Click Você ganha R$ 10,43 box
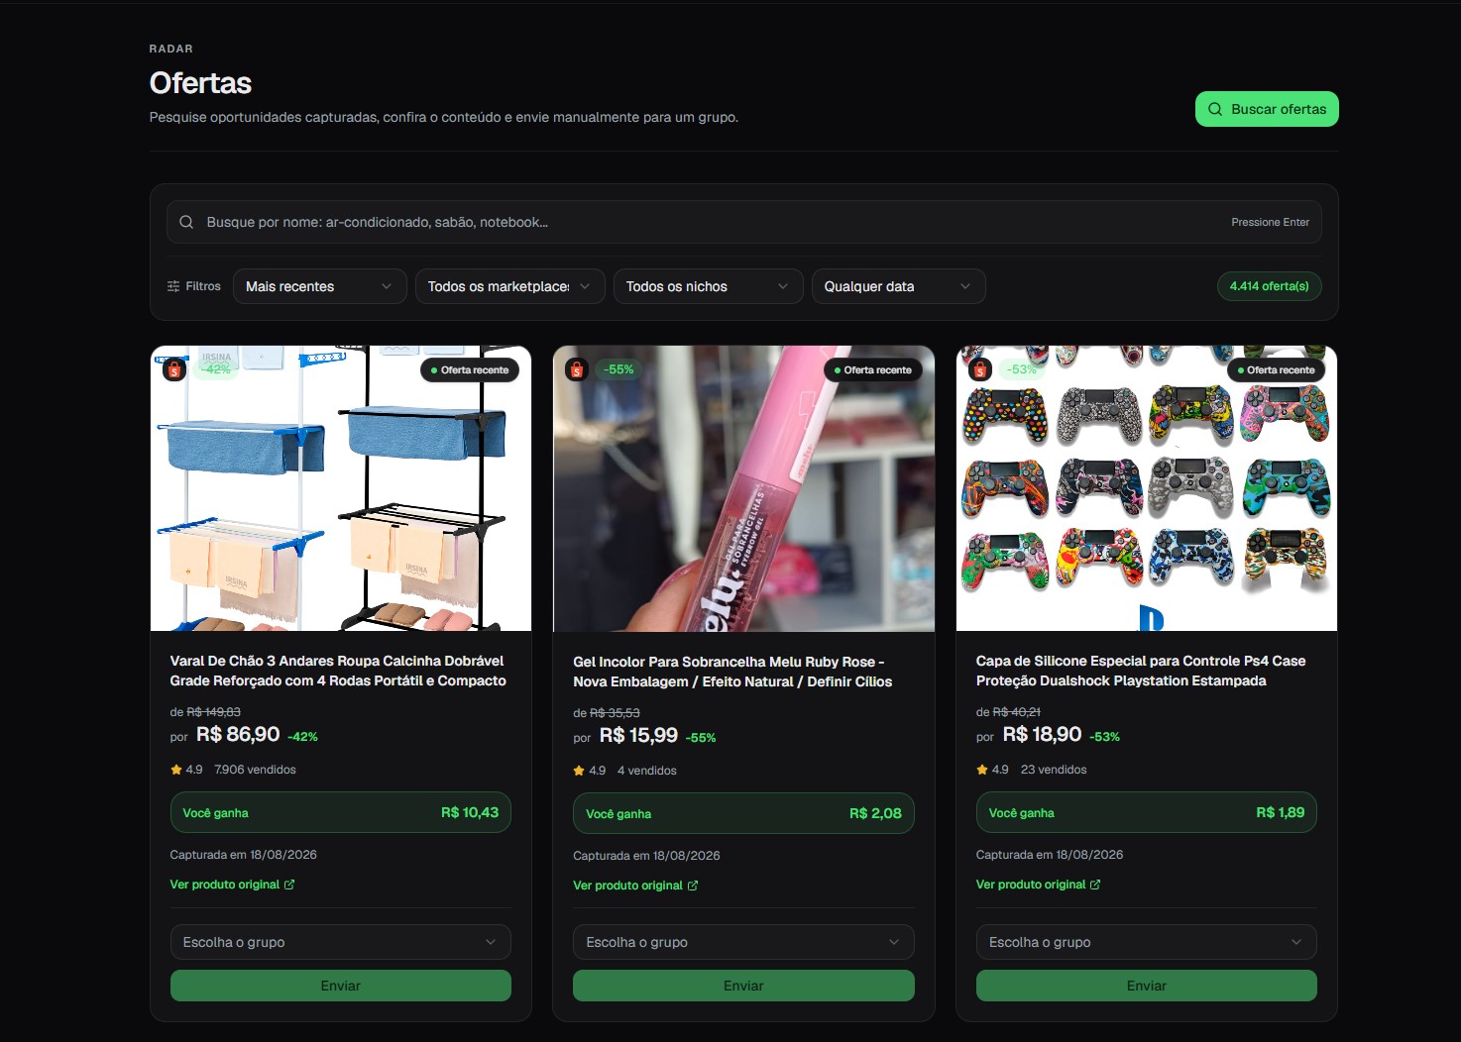The height and width of the screenshot is (1042, 1461). (x=341, y=812)
